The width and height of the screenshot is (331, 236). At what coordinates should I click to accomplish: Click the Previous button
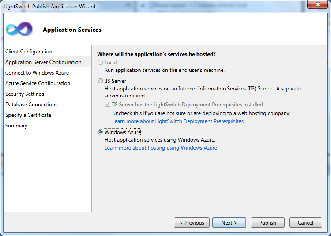pos(192,222)
